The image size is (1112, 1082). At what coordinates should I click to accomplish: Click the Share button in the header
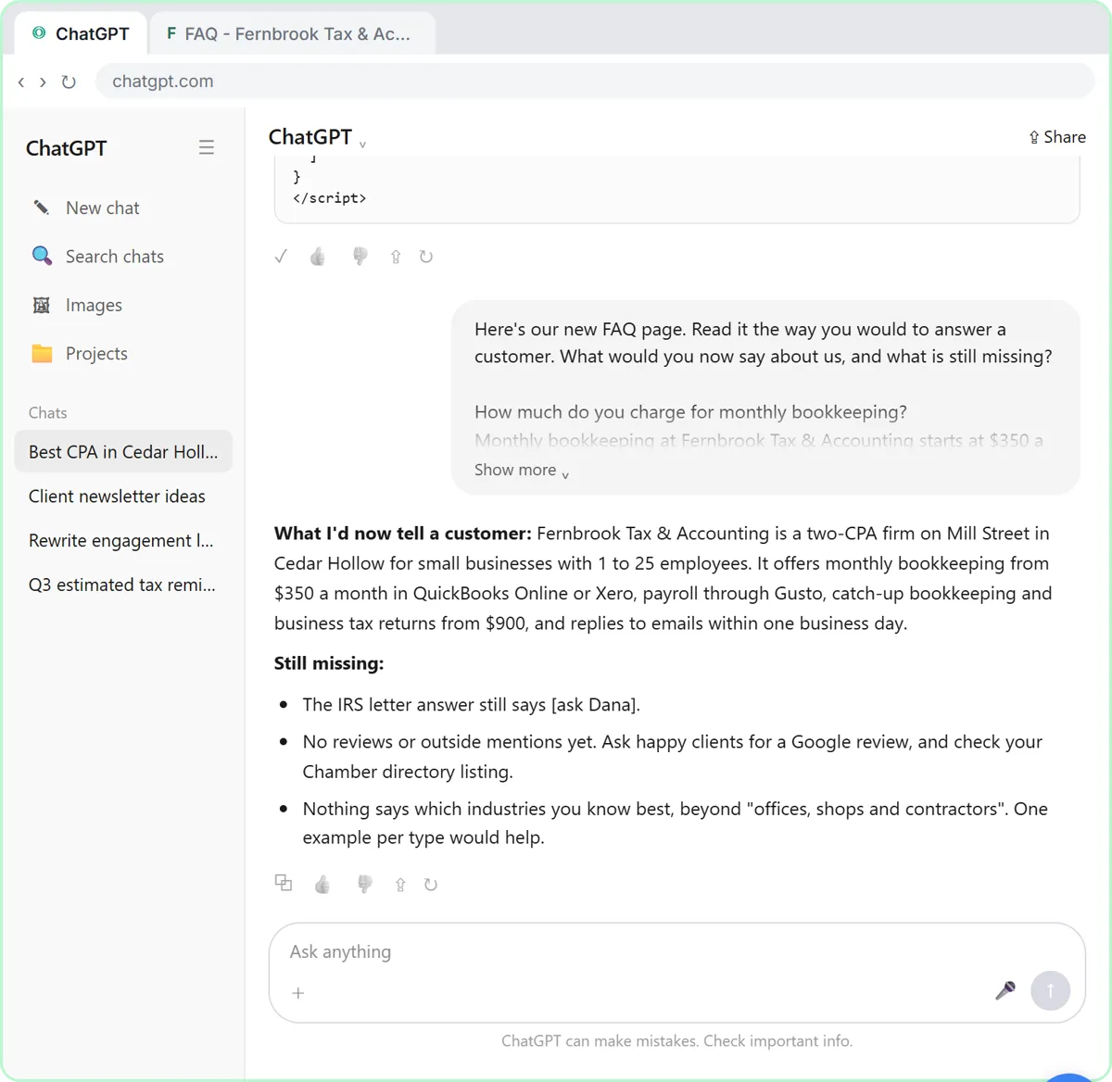[1057, 137]
